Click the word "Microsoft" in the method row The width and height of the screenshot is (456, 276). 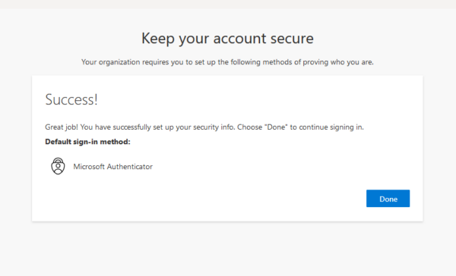pos(89,167)
